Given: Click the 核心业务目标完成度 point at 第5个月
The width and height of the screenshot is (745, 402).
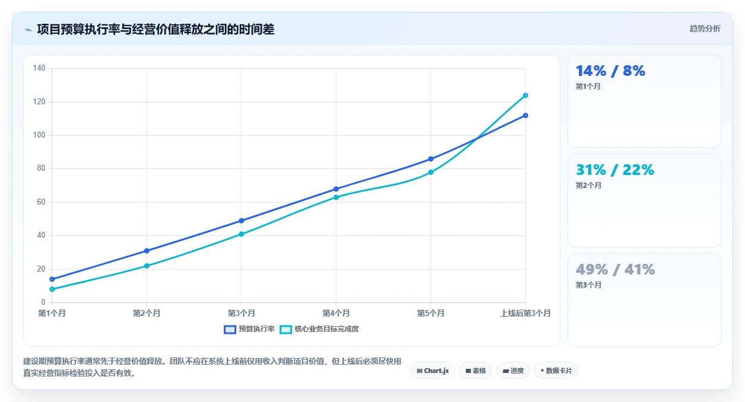Looking at the screenshot, I should (x=431, y=173).
